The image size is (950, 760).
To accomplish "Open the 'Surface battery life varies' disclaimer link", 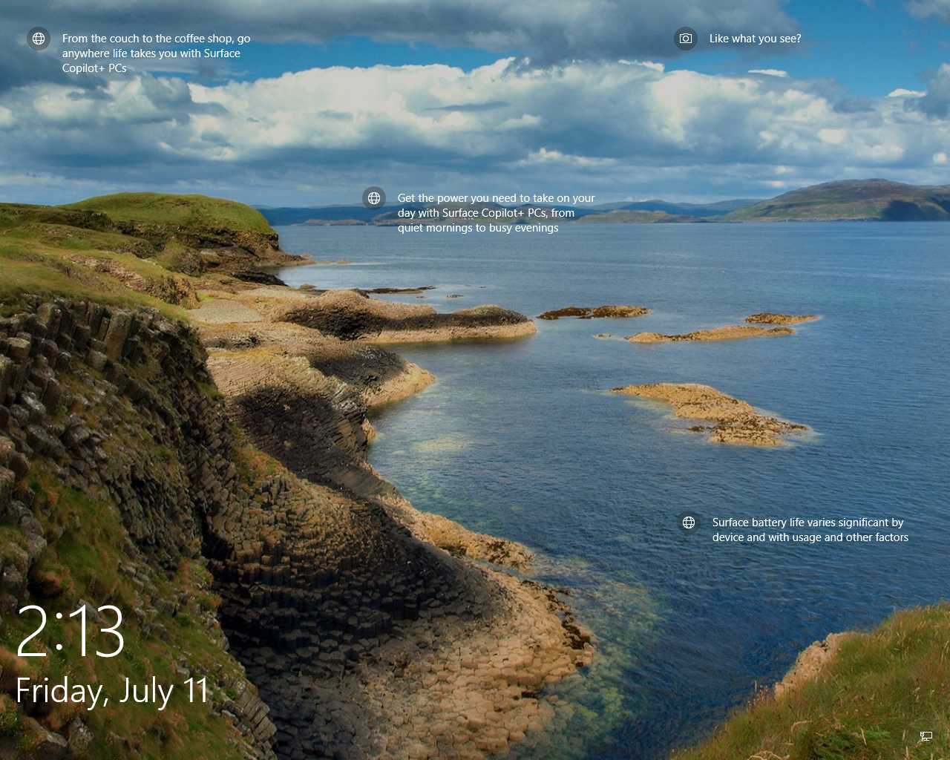I will coord(810,530).
